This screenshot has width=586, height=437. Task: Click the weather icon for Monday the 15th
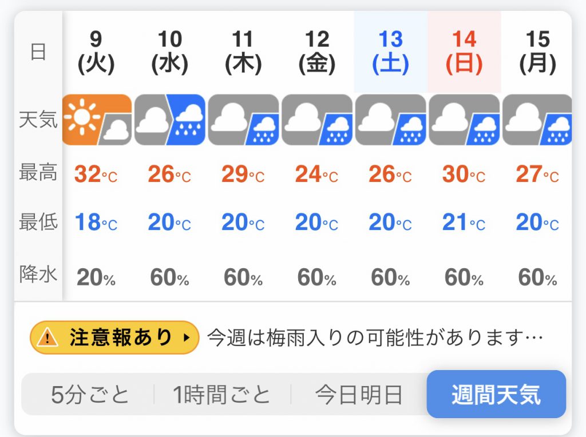pos(537,120)
